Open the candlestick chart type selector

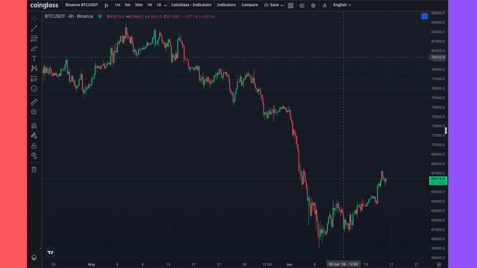[107, 5]
